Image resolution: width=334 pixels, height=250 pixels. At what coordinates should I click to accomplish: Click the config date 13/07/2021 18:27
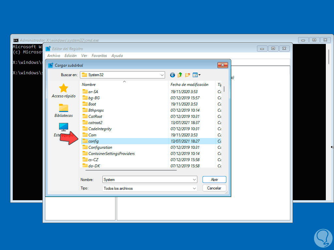[185, 141]
